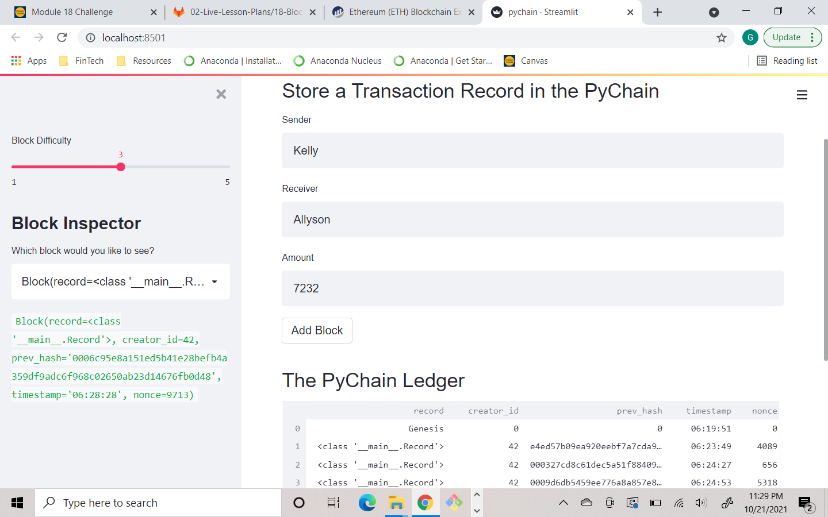Click the prev_hash column header
Viewport: 828px width, 517px height.
pyautogui.click(x=639, y=411)
